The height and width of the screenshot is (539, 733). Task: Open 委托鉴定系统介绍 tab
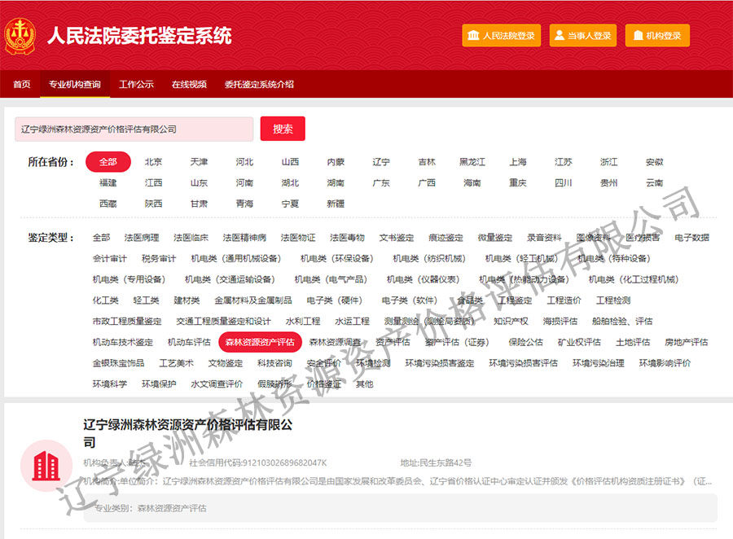pos(259,84)
